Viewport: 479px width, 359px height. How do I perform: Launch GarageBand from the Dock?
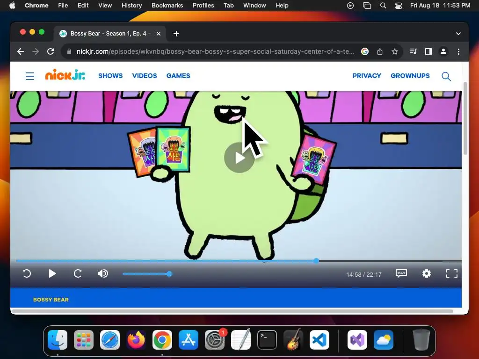(293, 340)
